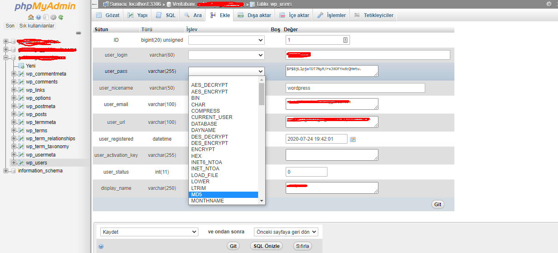Click wp_postmeta table icon
The width and height of the screenshot is (558, 253).
tap(21, 106)
